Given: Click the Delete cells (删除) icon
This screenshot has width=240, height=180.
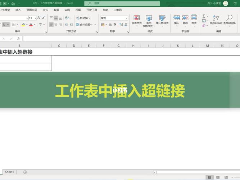Looking at the screenshot, I should (185, 18).
